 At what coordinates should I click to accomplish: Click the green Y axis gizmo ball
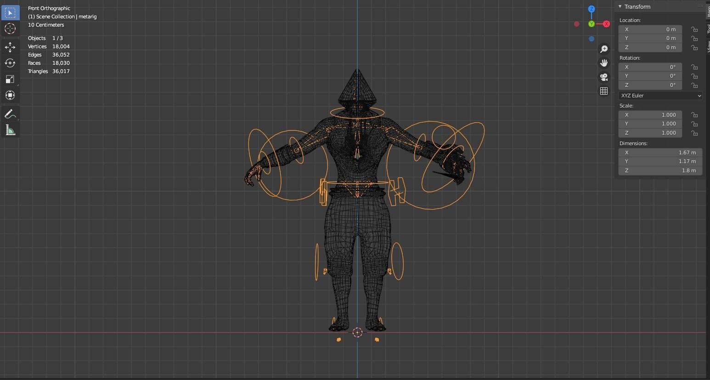tap(592, 24)
